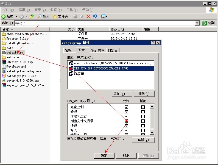Viewport: 218px width, 165px height.
Task: Click the 高级(V) button
Action: [x=143, y=140]
